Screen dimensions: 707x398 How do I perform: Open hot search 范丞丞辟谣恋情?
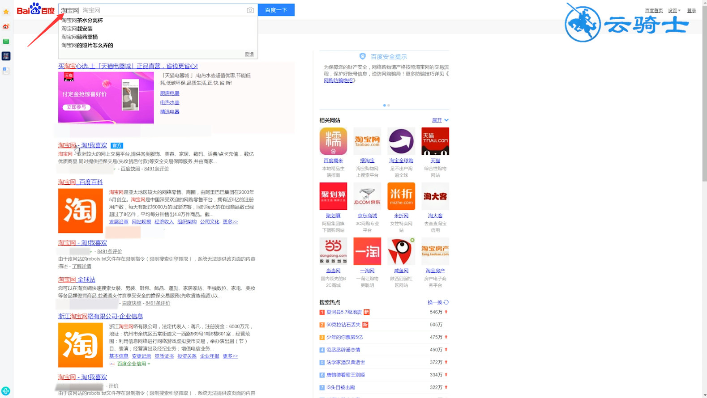[x=343, y=350]
